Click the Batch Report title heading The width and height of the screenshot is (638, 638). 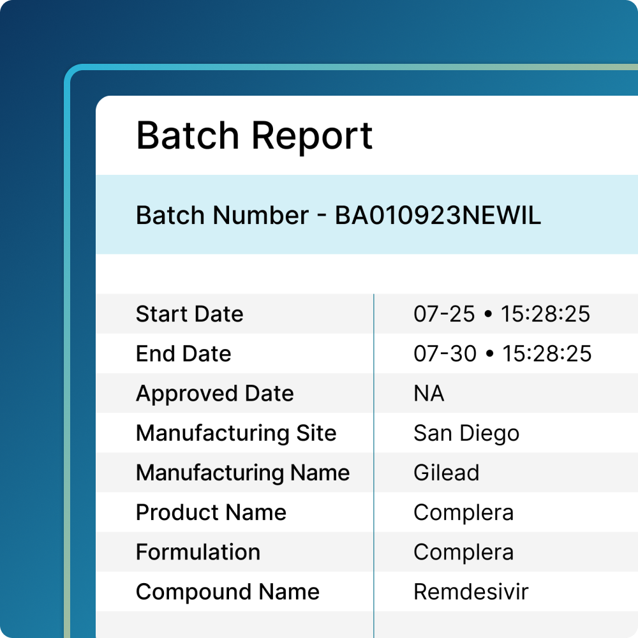(255, 136)
